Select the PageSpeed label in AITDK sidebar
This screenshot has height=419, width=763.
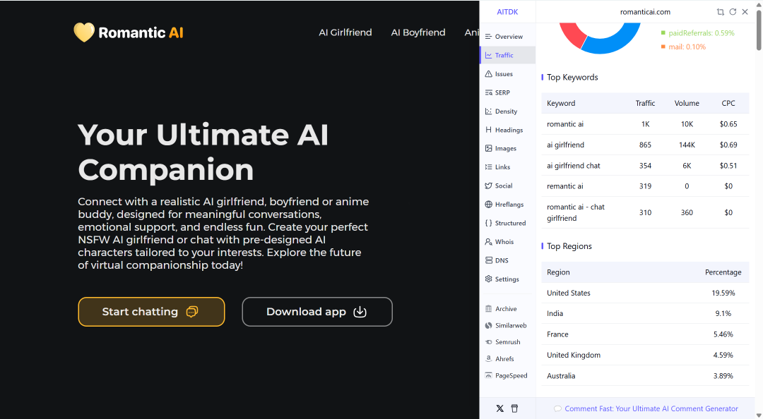pyautogui.click(x=511, y=376)
